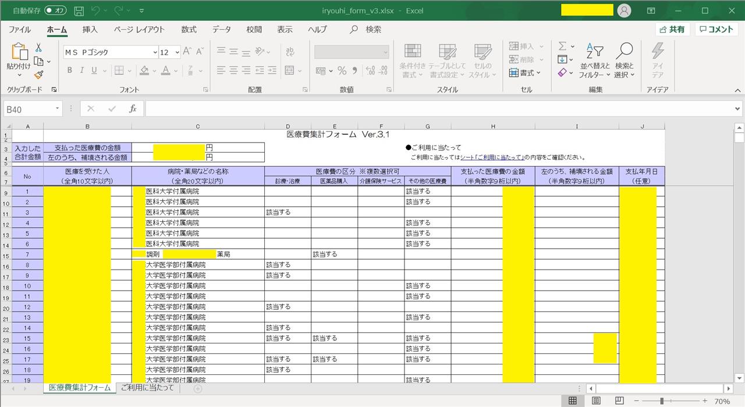Open the font size dropdown

pyautogui.click(x=177, y=52)
